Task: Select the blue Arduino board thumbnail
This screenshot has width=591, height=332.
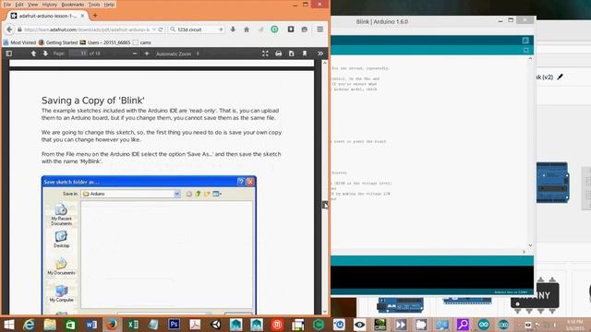Action: click(x=552, y=183)
